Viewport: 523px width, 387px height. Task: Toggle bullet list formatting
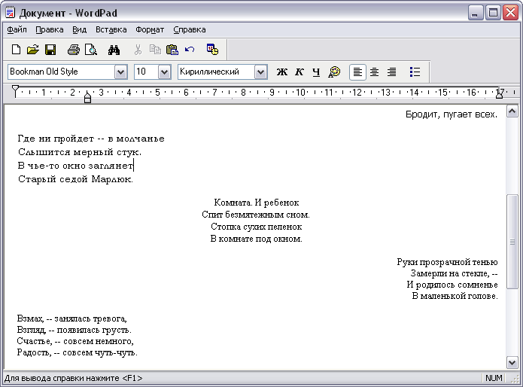(x=415, y=72)
